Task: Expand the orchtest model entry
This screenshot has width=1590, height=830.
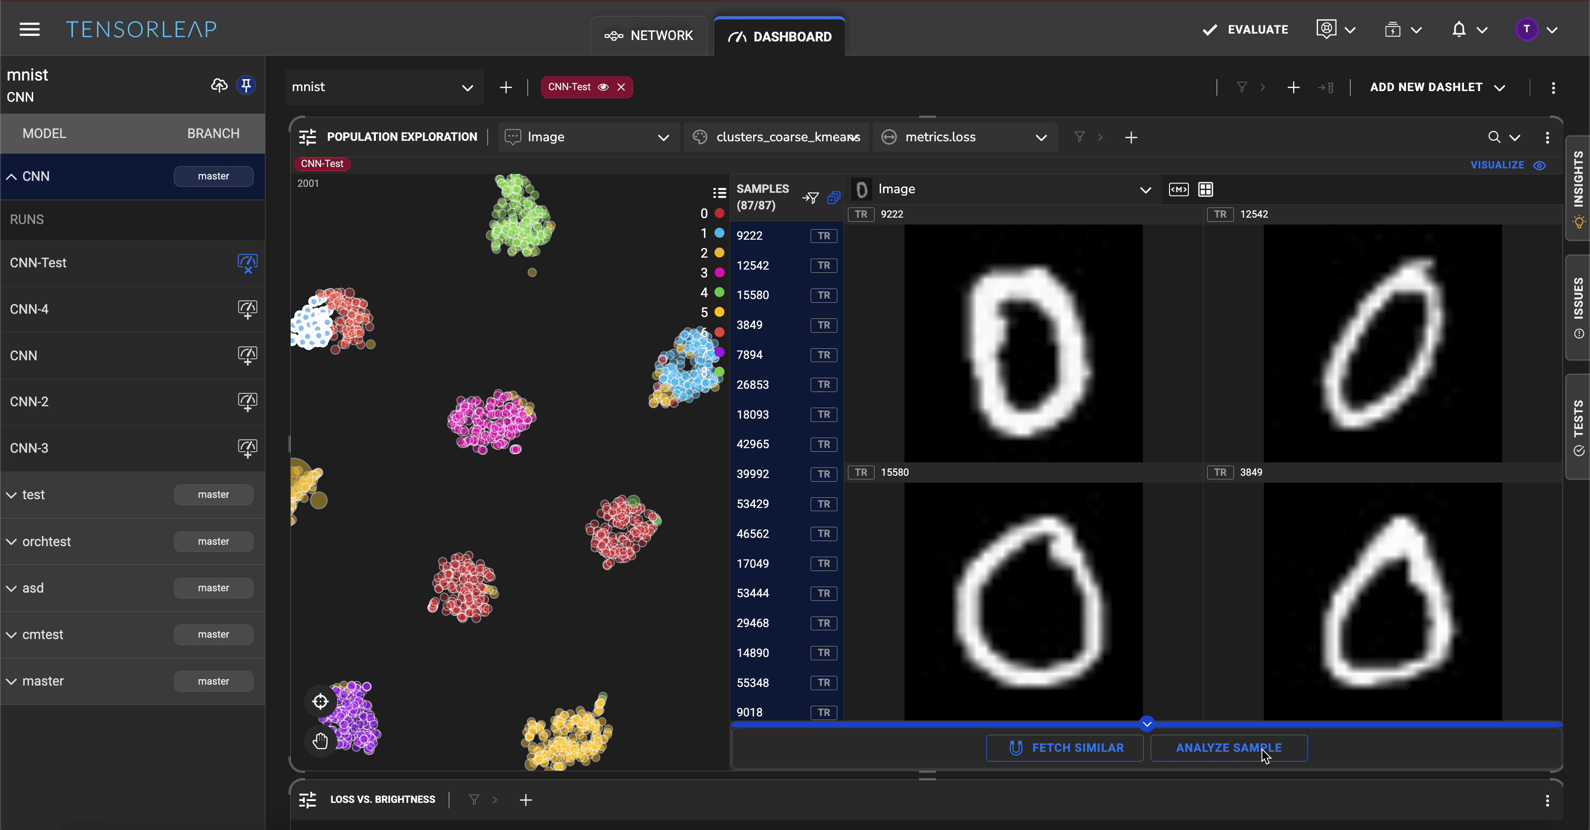Action: (12, 542)
